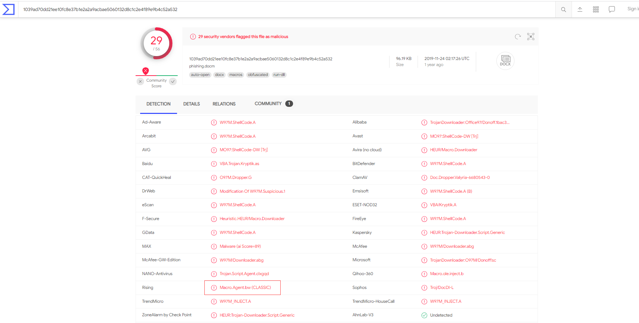Open the DETAILS tab

[x=192, y=104]
